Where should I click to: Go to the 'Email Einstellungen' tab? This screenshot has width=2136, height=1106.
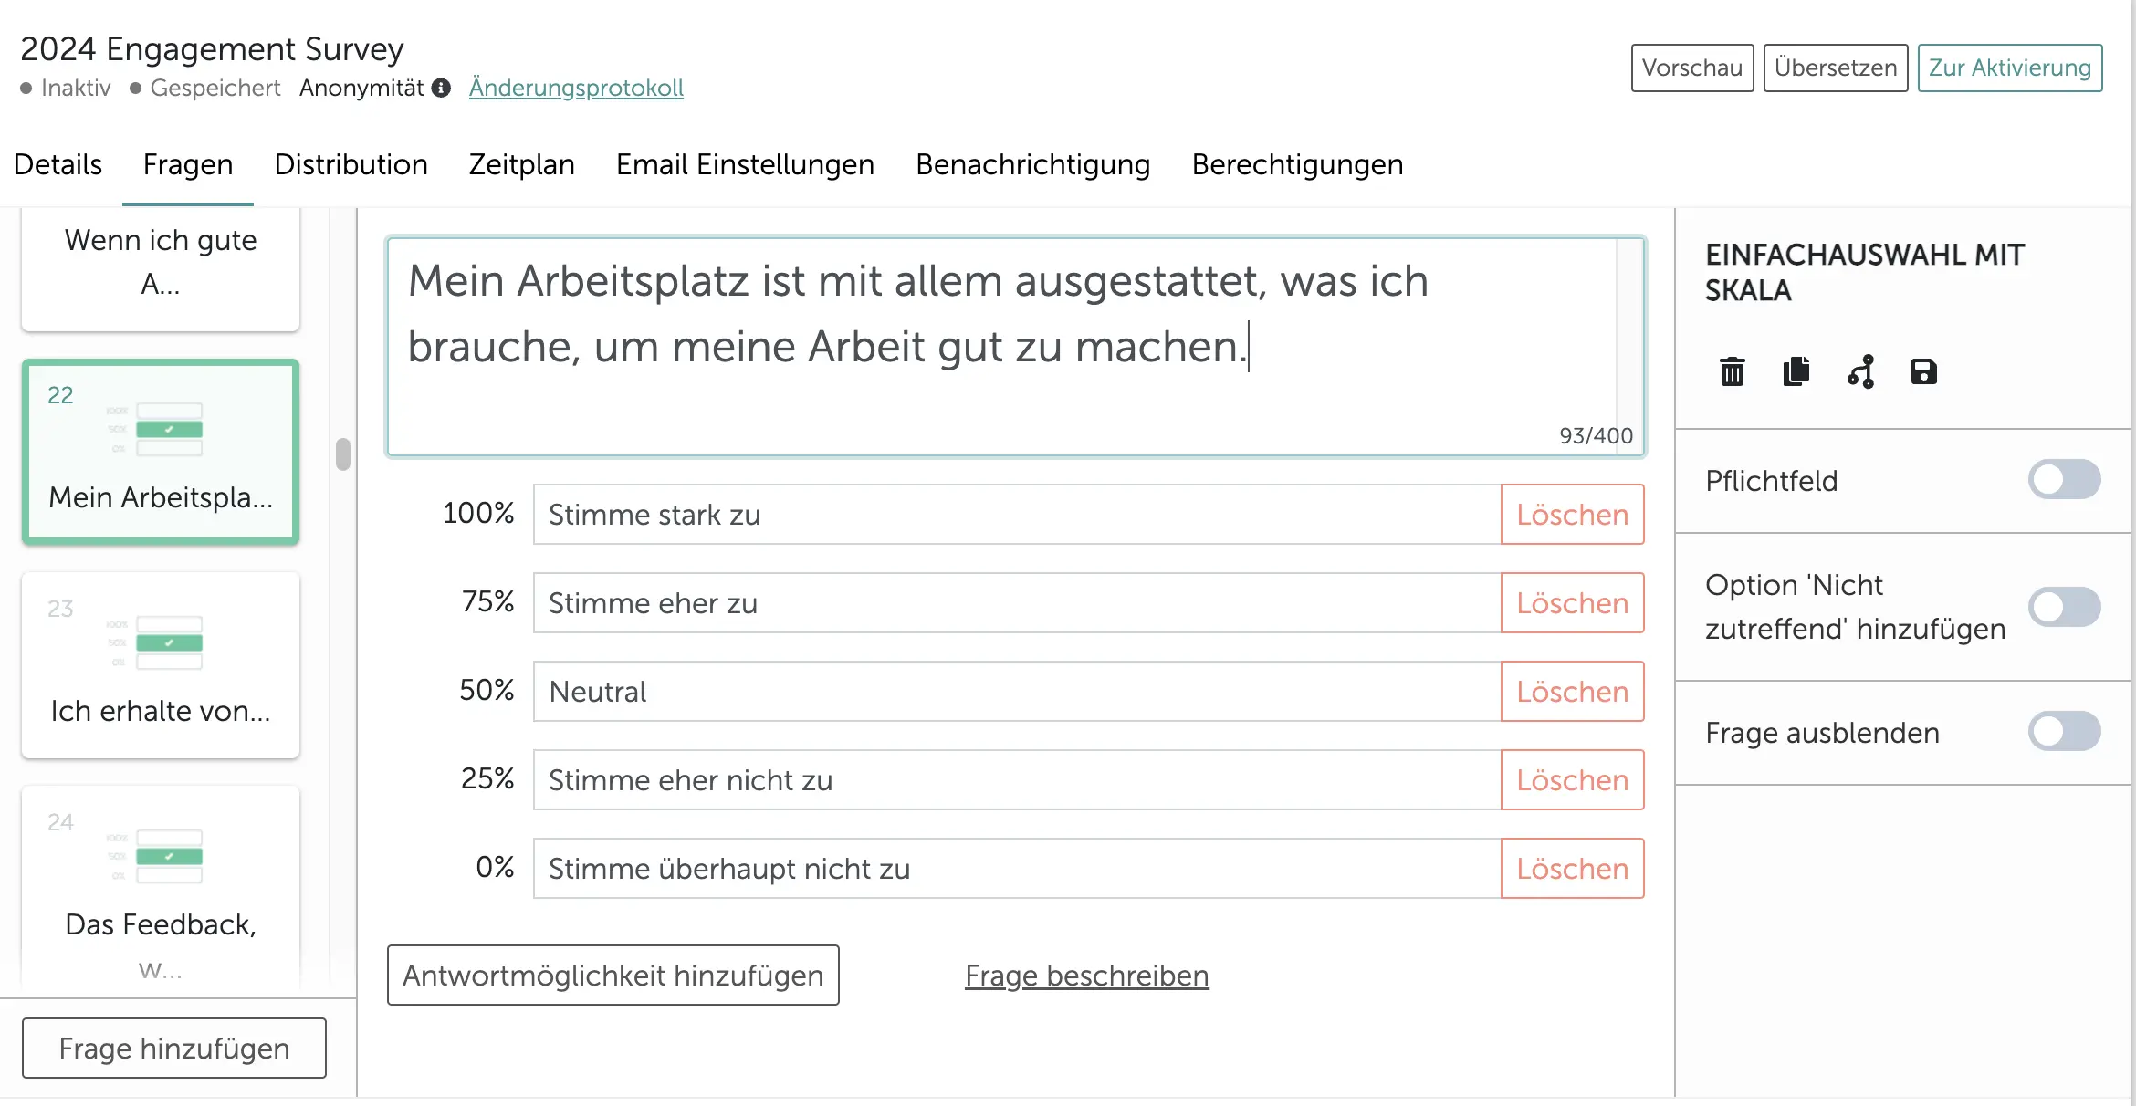744,165
